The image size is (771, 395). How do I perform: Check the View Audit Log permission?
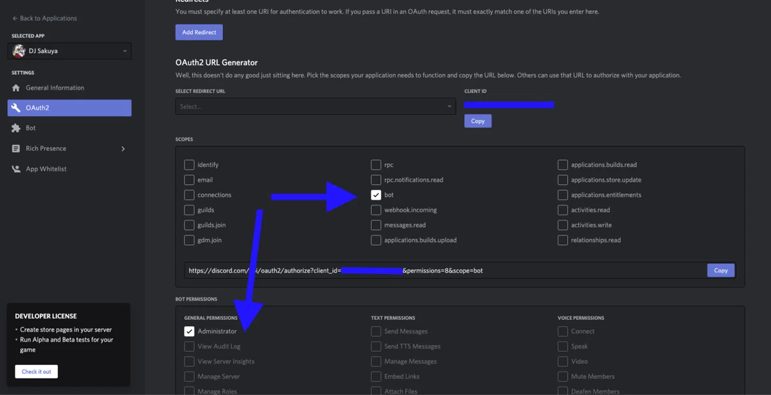tap(189, 346)
